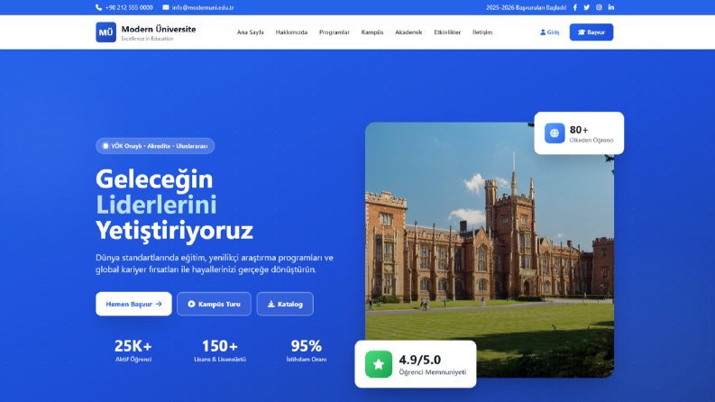This screenshot has width=715, height=402.
Task: Click the 80+ Ülkeden Öğrenci card text
Action: [x=591, y=134]
